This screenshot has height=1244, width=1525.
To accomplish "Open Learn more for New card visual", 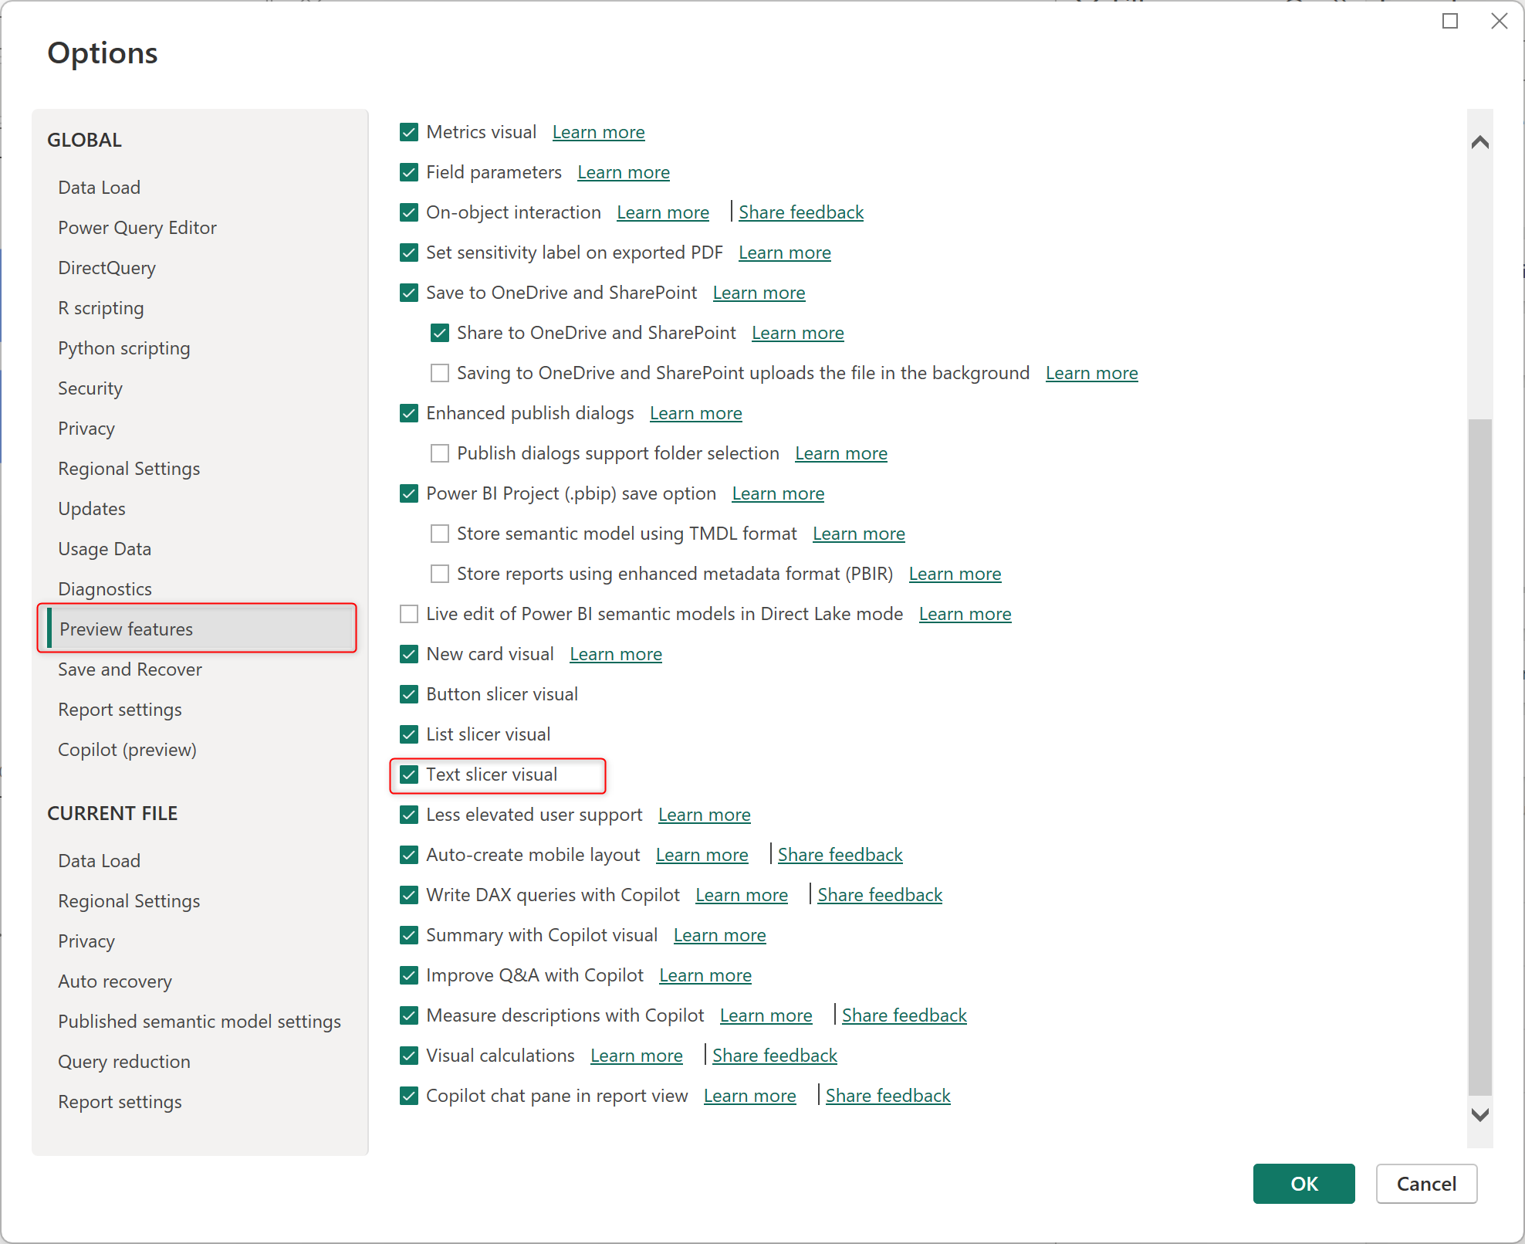I will tap(615, 654).
